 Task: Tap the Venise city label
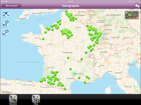(132, 65)
